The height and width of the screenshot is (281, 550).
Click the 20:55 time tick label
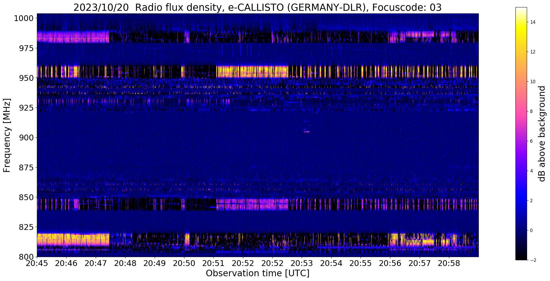[361, 263]
